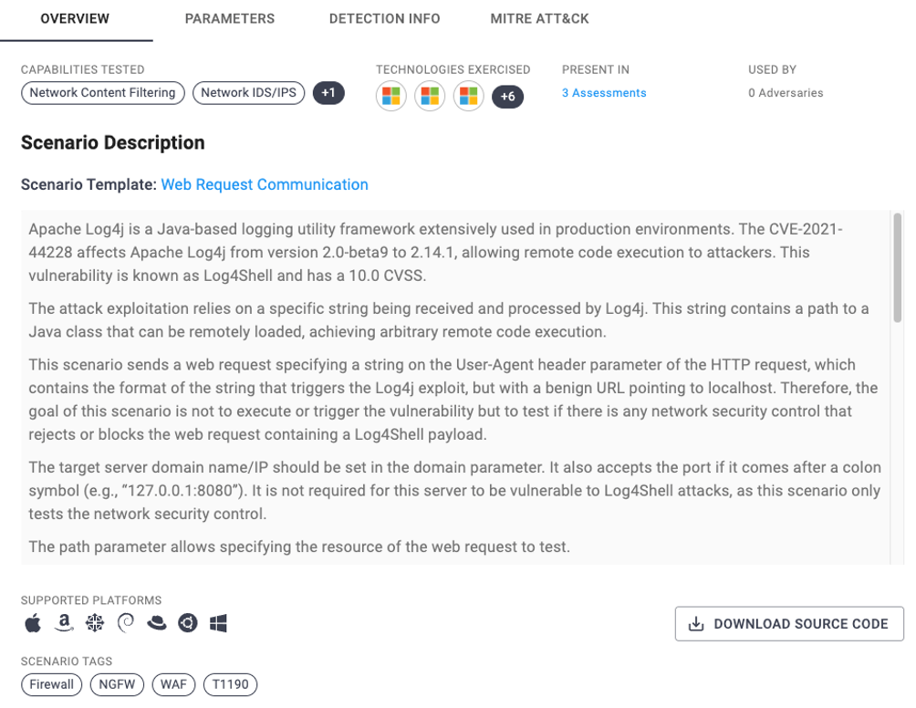The width and height of the screenshot is (916, 708).
Task: Go to the MITRE ATT&CK tab
Action: 540,18
